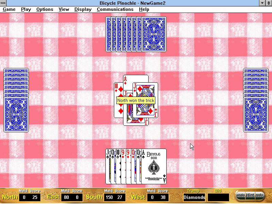Screen dimensions: 272x204
Task: Click the title bar down-arrow minimize button
Action: (262, 3)
